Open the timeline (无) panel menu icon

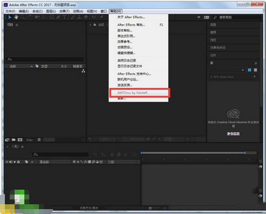pos(23,147)
